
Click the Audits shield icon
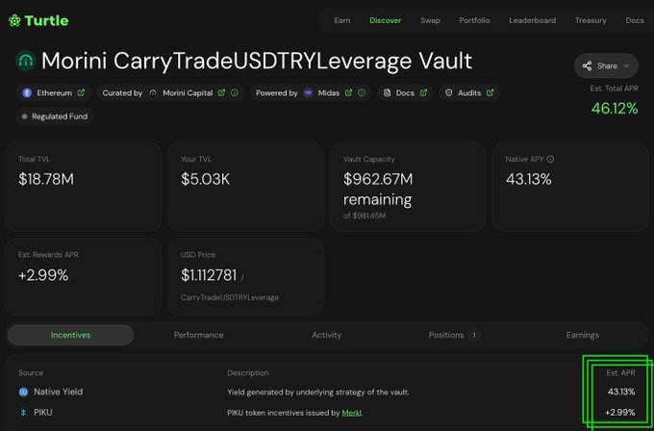click(x=449, y=93)
